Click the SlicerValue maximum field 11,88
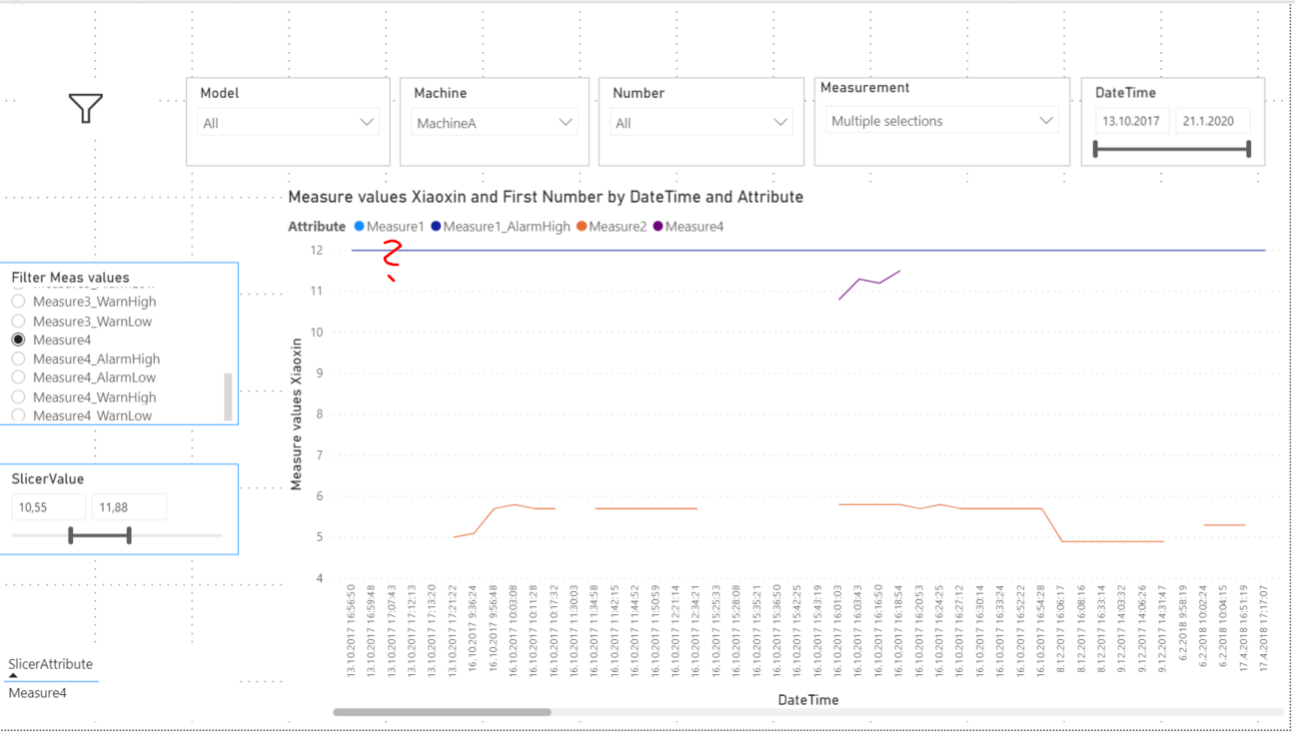Viewport: 1295px width, 734px height. point(129,507)
